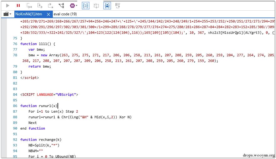Image resolution: width=276 pixels, height=159 pixels.
Task: Click the Step into icon
Action: [x=29, y=6]
